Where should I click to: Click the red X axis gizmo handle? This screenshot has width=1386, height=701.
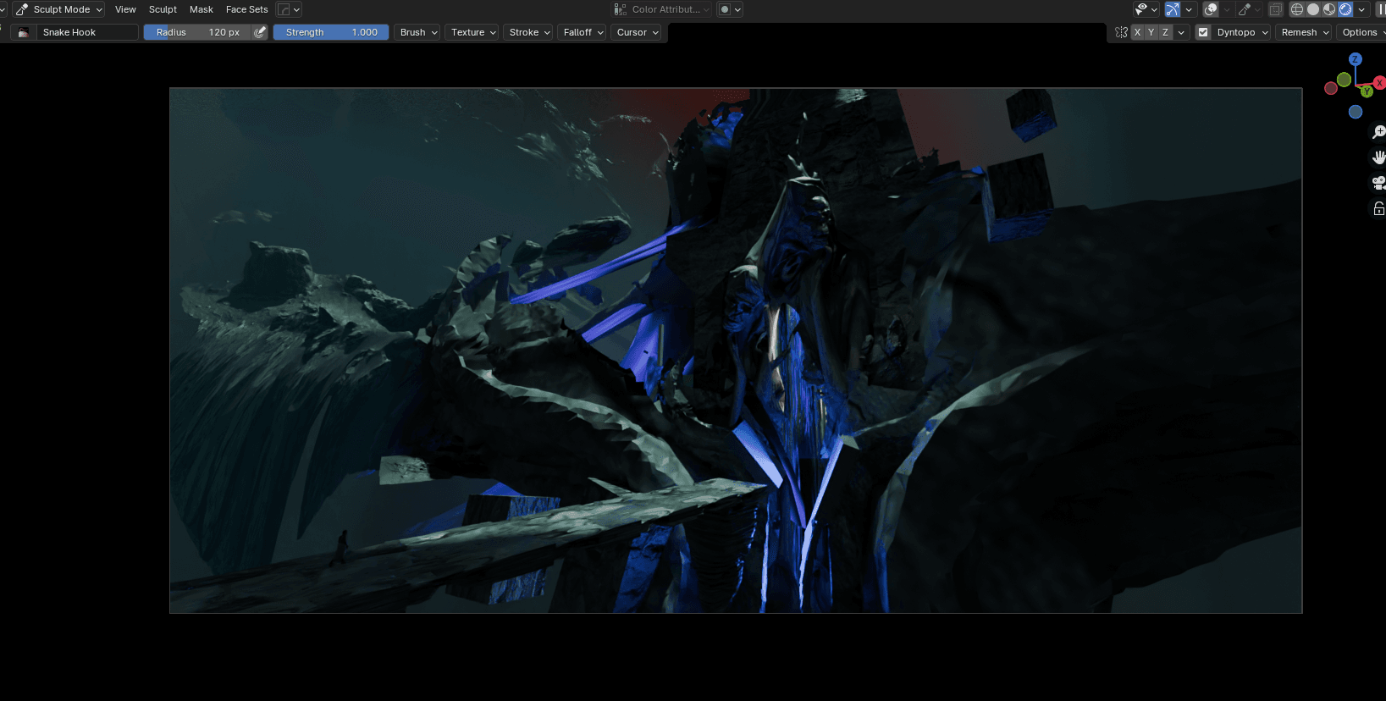1379,83
